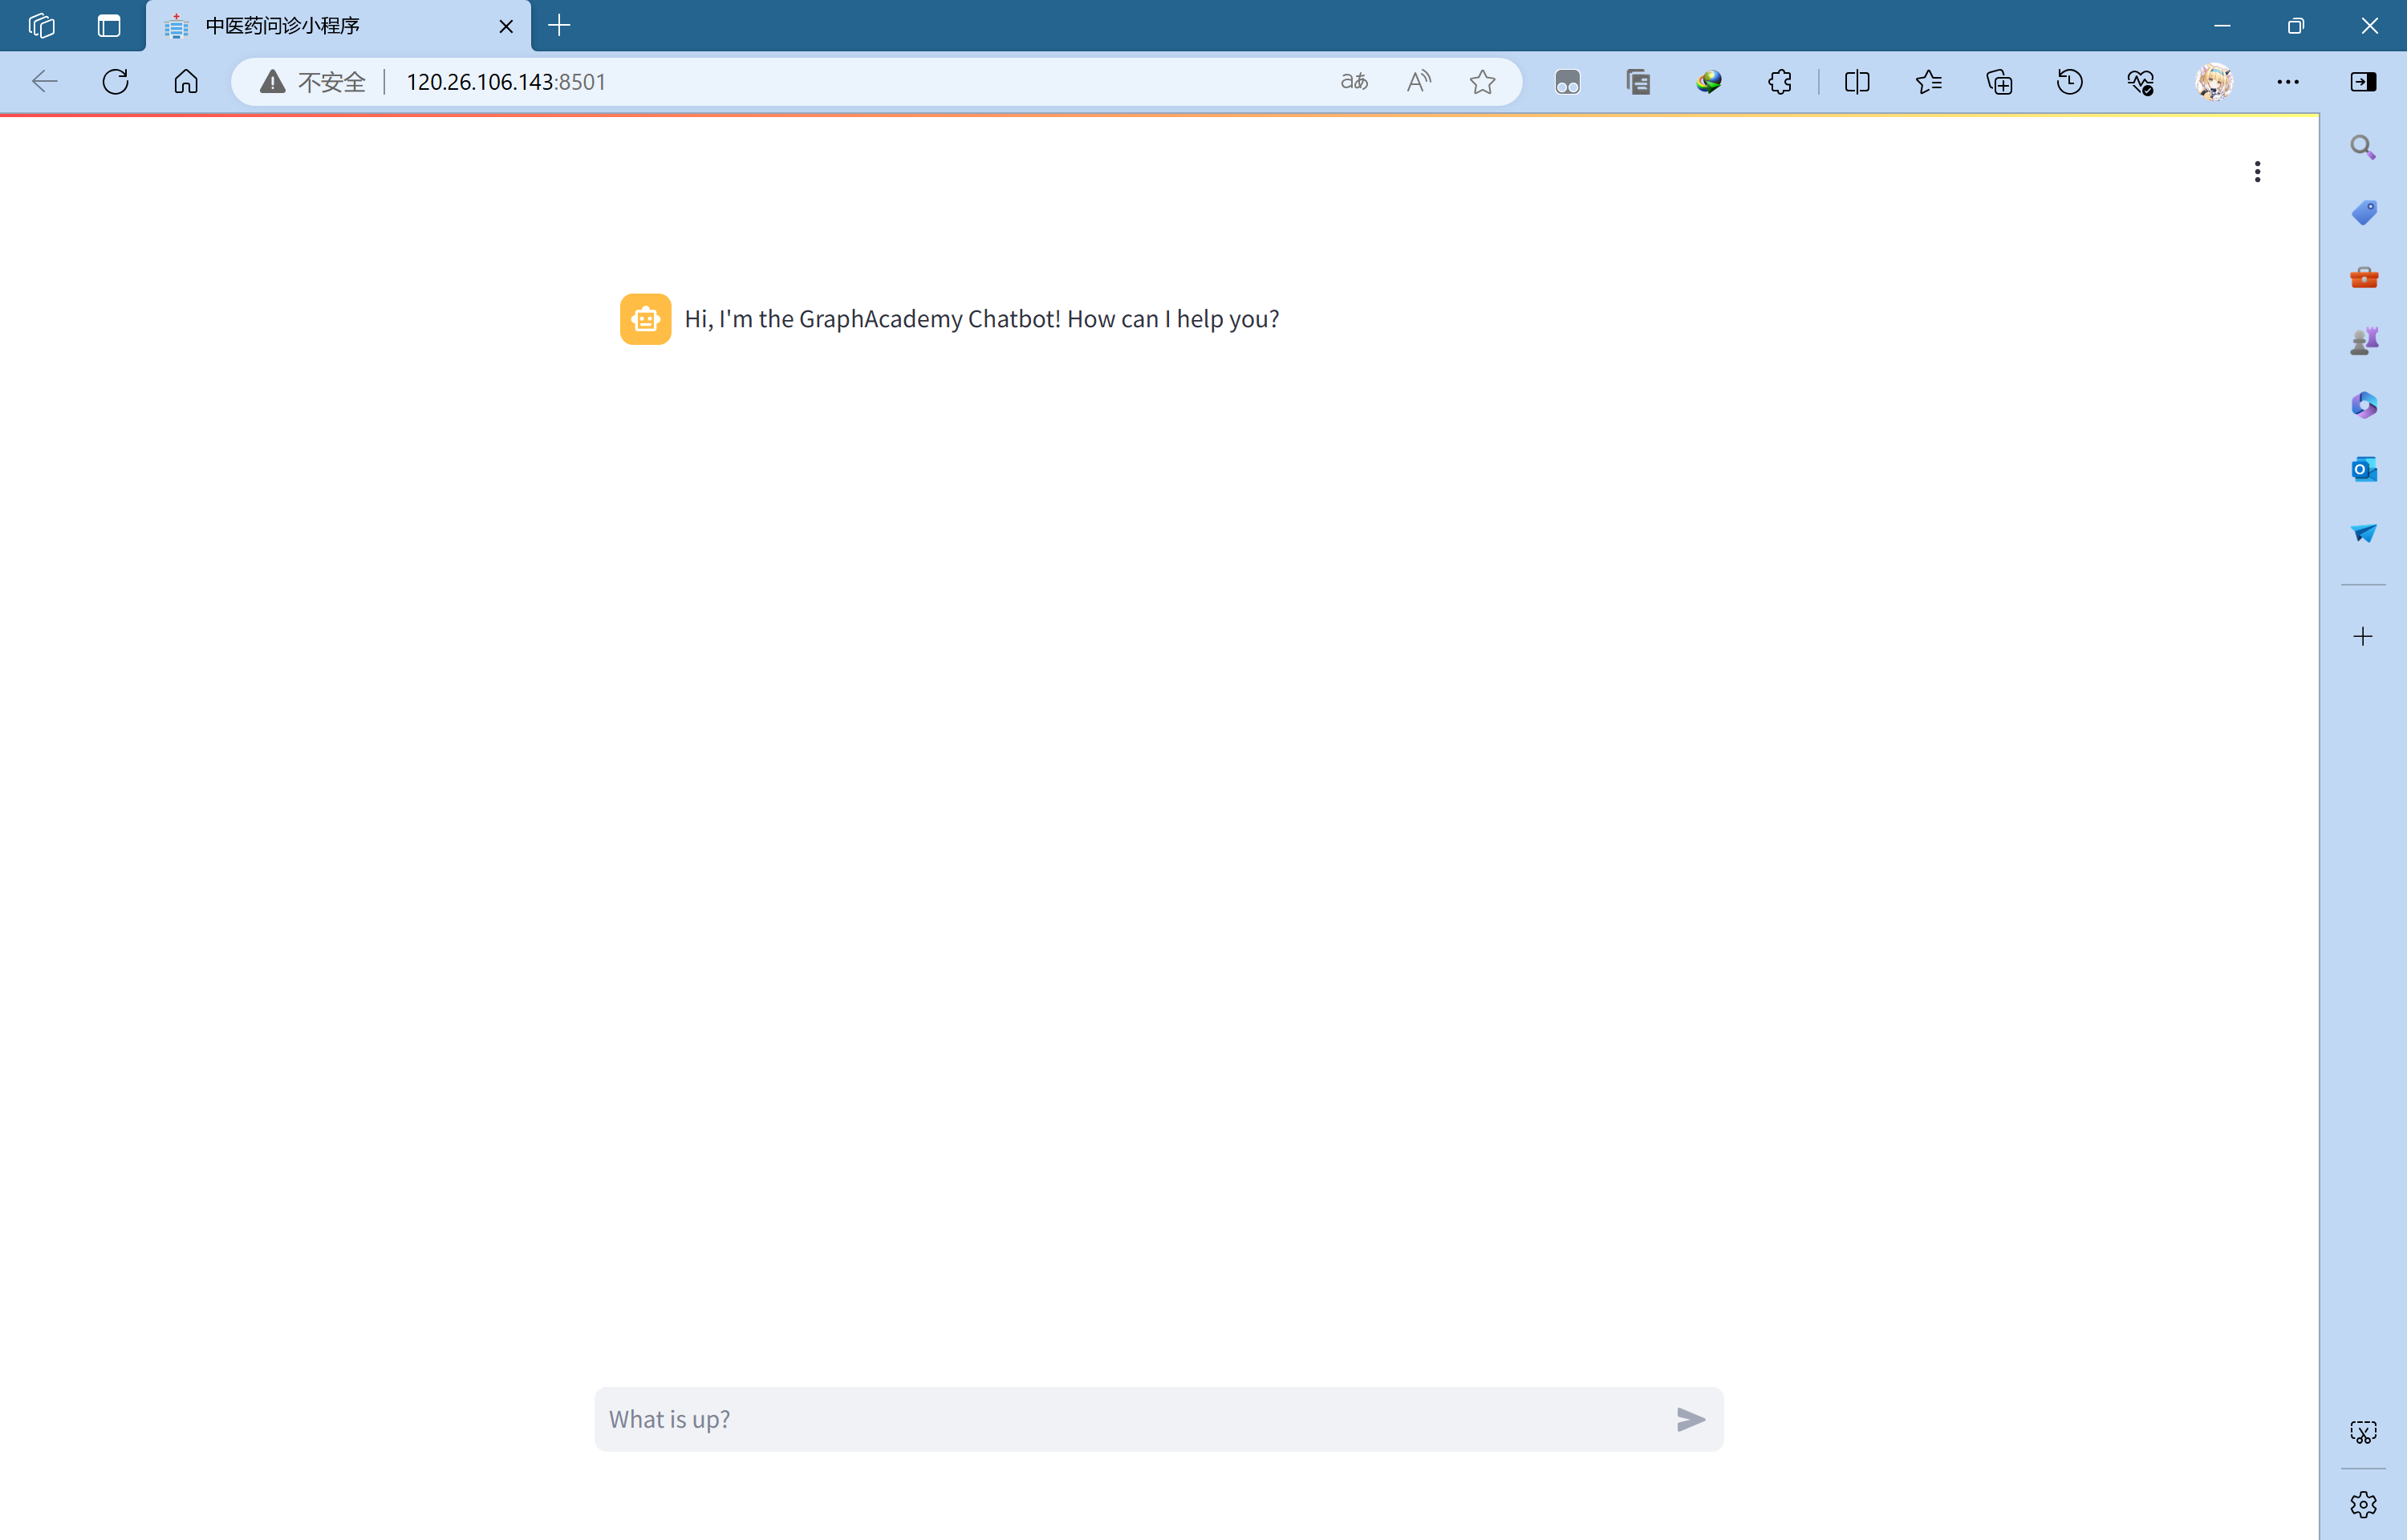Click the send message arrow icon
Viewport: 2407px width, 1540px height.
click(x=1690, y=1419)
